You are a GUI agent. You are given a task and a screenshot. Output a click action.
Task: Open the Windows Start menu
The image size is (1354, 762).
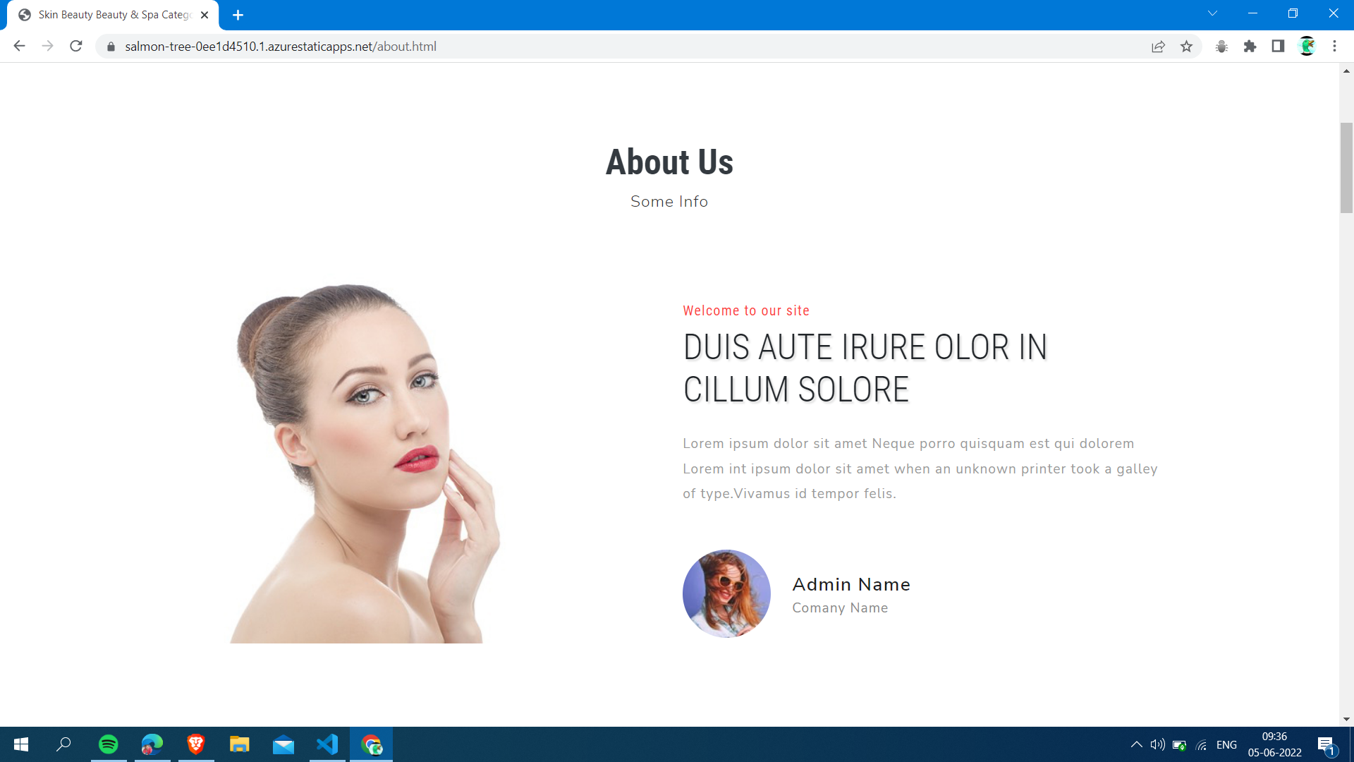click(x=20, y=744)
